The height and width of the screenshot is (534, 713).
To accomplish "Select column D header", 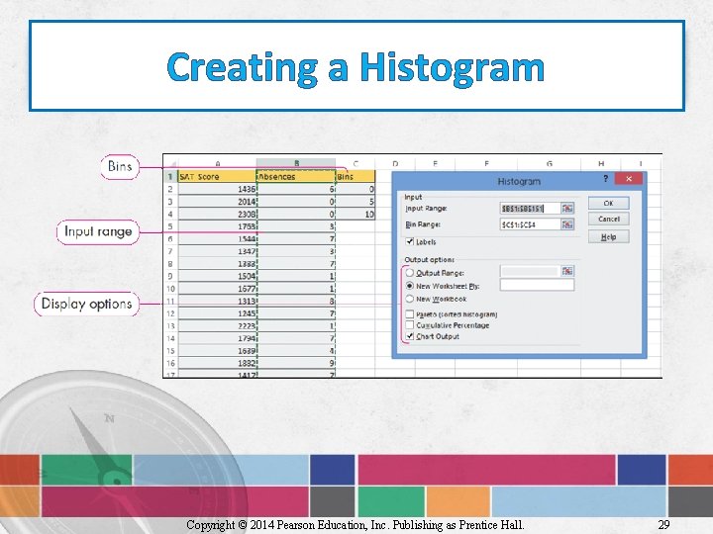I will pyautogui.click(x=395, y=163).
